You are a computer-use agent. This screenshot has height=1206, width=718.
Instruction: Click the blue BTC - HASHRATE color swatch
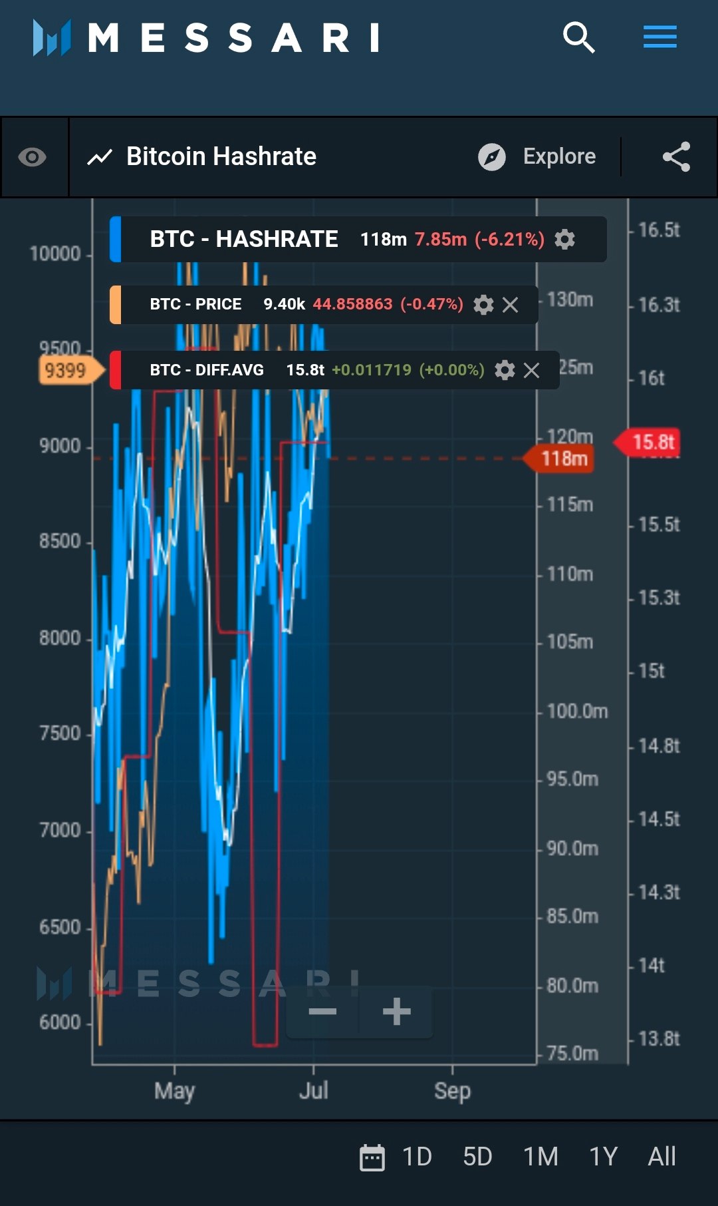(x=115, y=239)
